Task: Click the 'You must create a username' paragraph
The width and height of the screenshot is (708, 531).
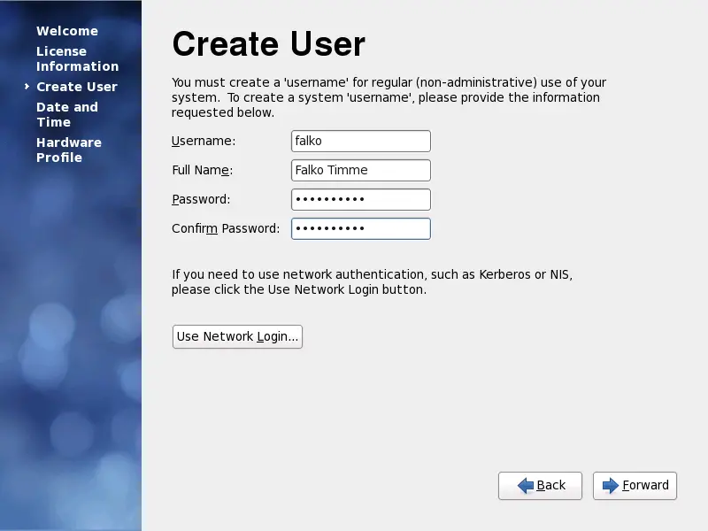Action: click(389, 97)
